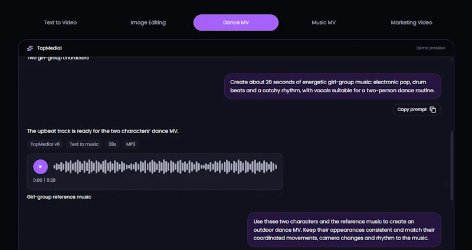472x250 pixels.
Task: Click the 0:00 / 0:28 time readout
Action: click(44, 180)
